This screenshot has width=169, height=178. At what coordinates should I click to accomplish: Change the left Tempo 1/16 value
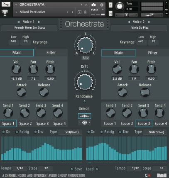coord(20,168)
